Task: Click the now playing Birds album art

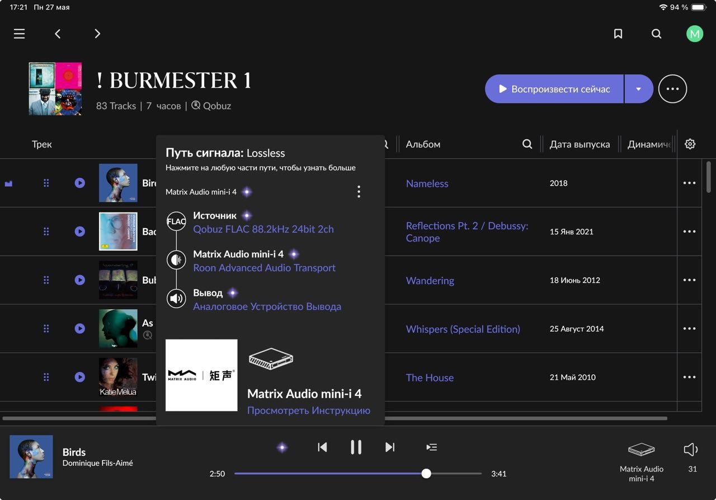Action: [31, 457]
